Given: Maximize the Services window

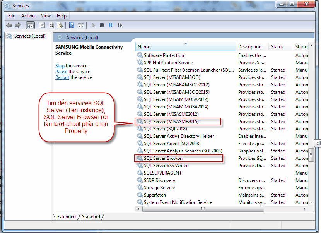Looking at the screenshot, I should click(x=292, y=4).
